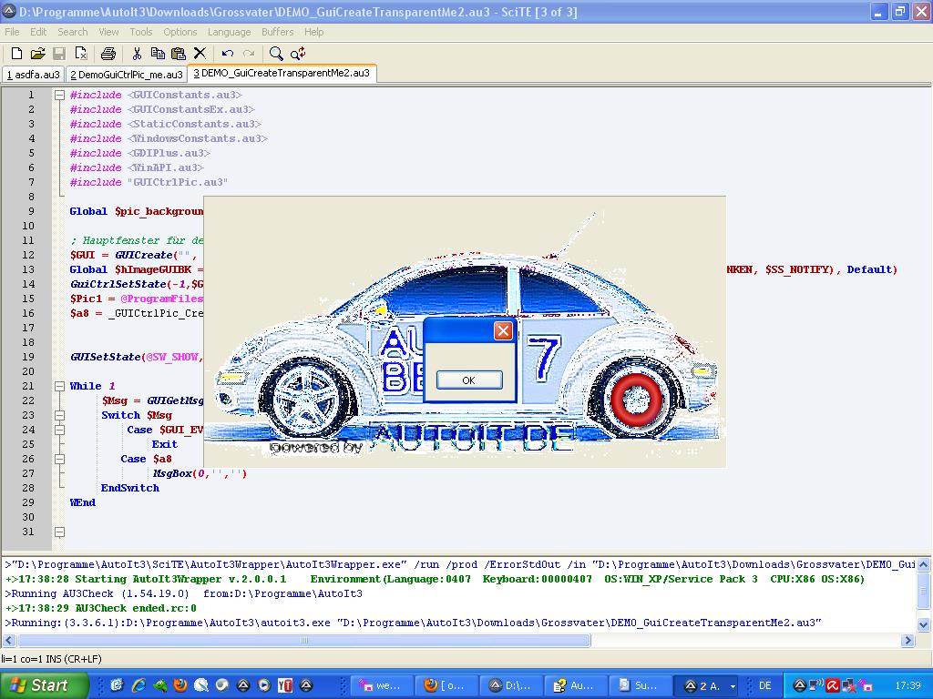This screenshot has width=933, height=699.
Task: Collapse the Switch fold at line 23
Action: [x=59, y=415]
